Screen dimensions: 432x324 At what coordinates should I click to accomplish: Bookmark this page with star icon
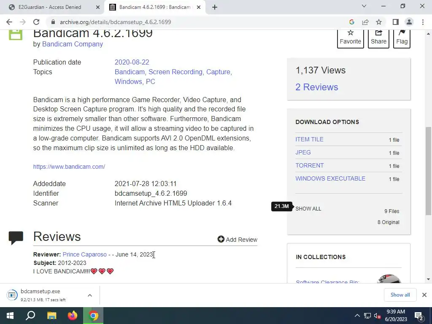point(379,22)
